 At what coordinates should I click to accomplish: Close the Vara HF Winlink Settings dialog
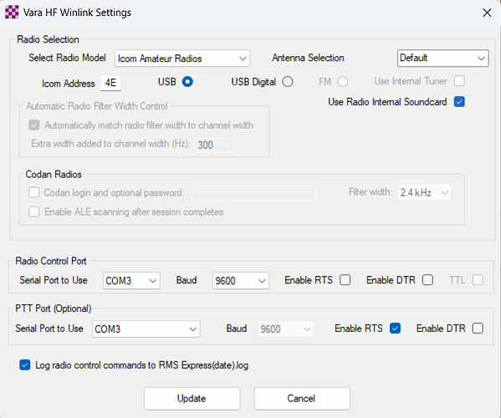(x=487, y=13)
